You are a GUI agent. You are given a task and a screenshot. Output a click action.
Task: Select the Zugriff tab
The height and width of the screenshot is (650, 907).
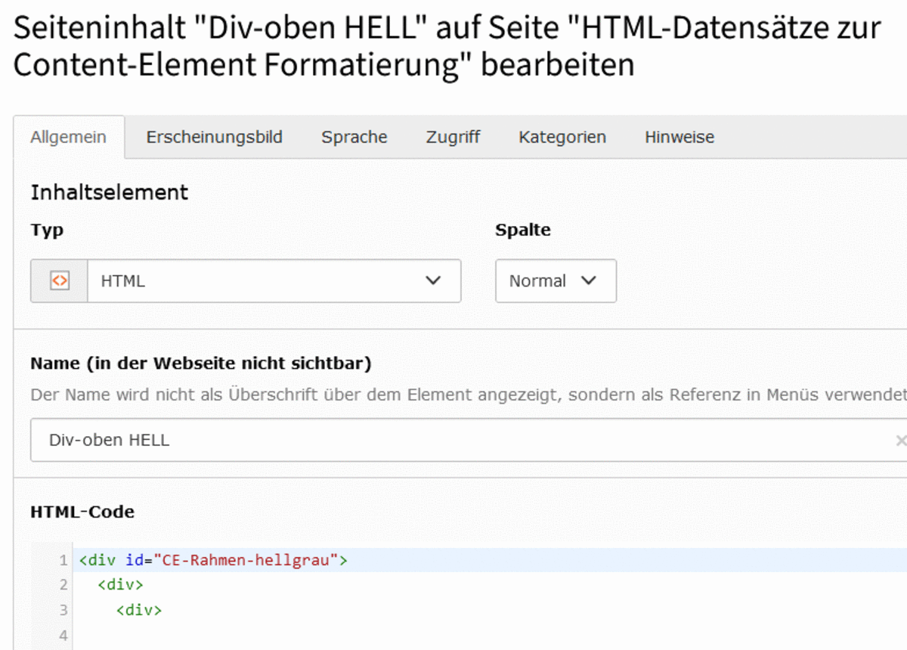pos(453,138)
